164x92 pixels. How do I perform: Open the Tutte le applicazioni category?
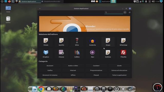coord(119,75)
